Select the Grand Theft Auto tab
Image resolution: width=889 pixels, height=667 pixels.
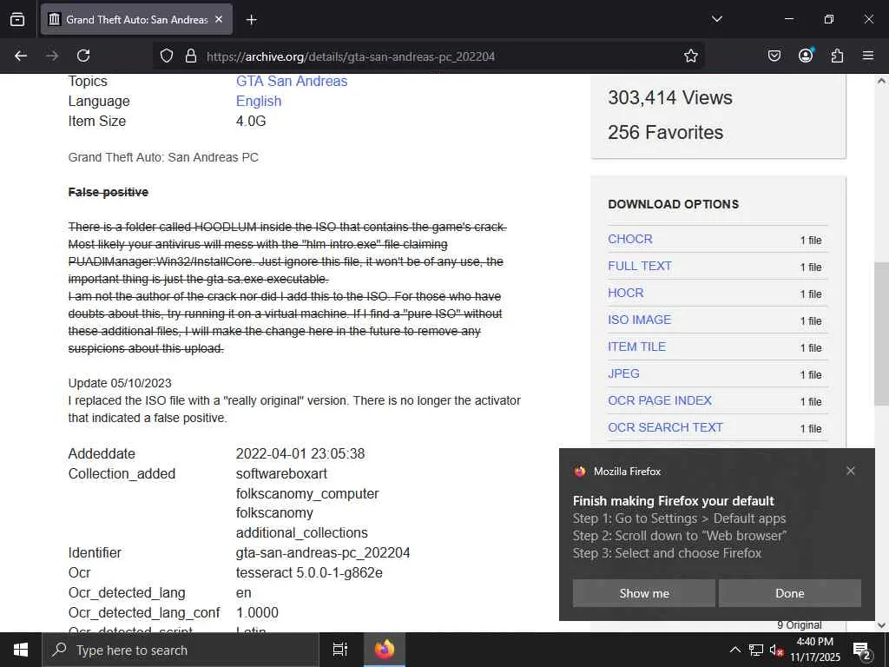(136, 19)
